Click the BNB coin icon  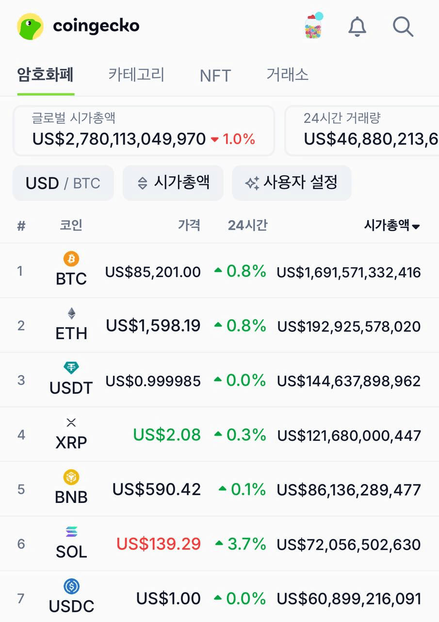pos(71,477)
